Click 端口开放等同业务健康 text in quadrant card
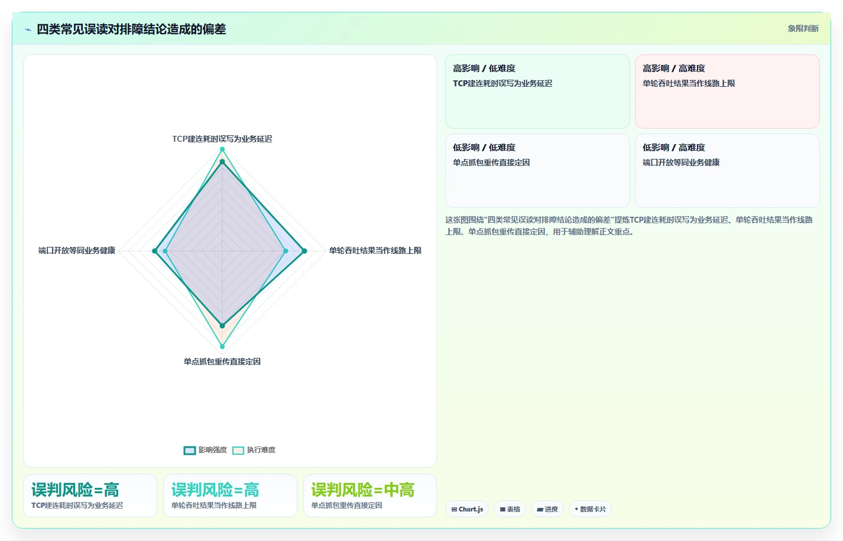843x541 pixels. pos(681,162)
